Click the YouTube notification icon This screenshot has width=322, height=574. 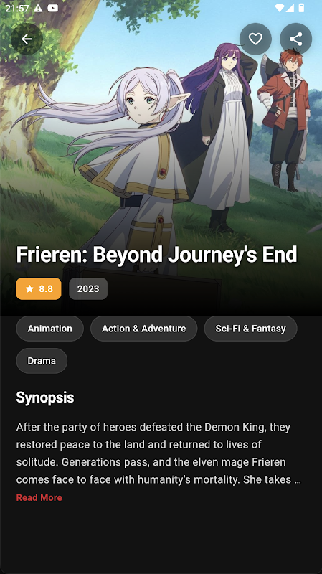tap(52, 8)
